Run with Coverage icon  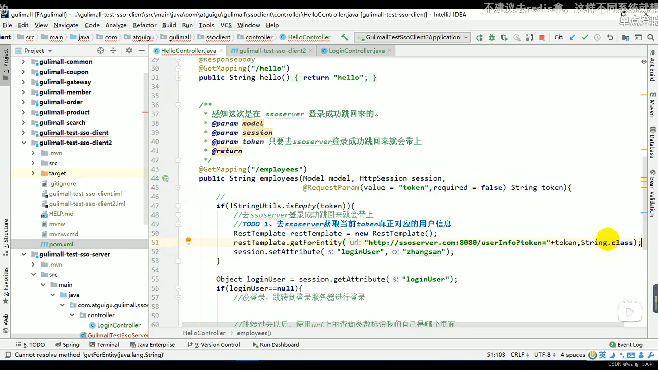(504, 38)
